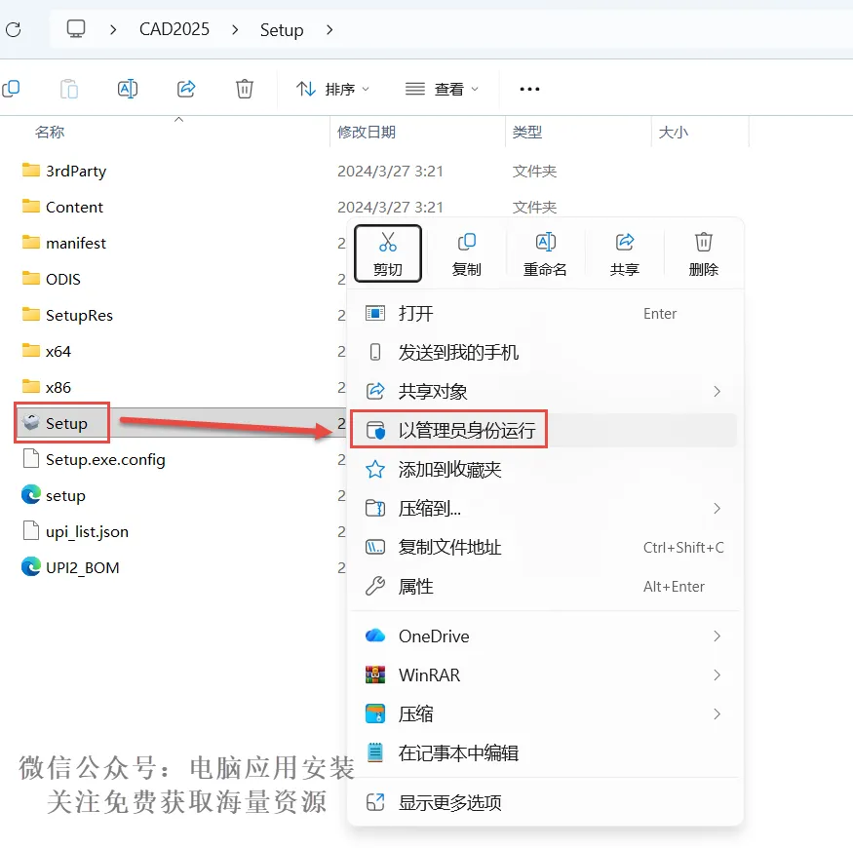
Task: Click 删除 (Delete) in the context menu
Action: [704, 253]
